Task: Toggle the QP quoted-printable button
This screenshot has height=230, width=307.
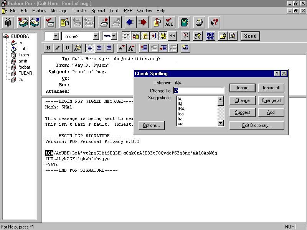Action: click(126, 36)
